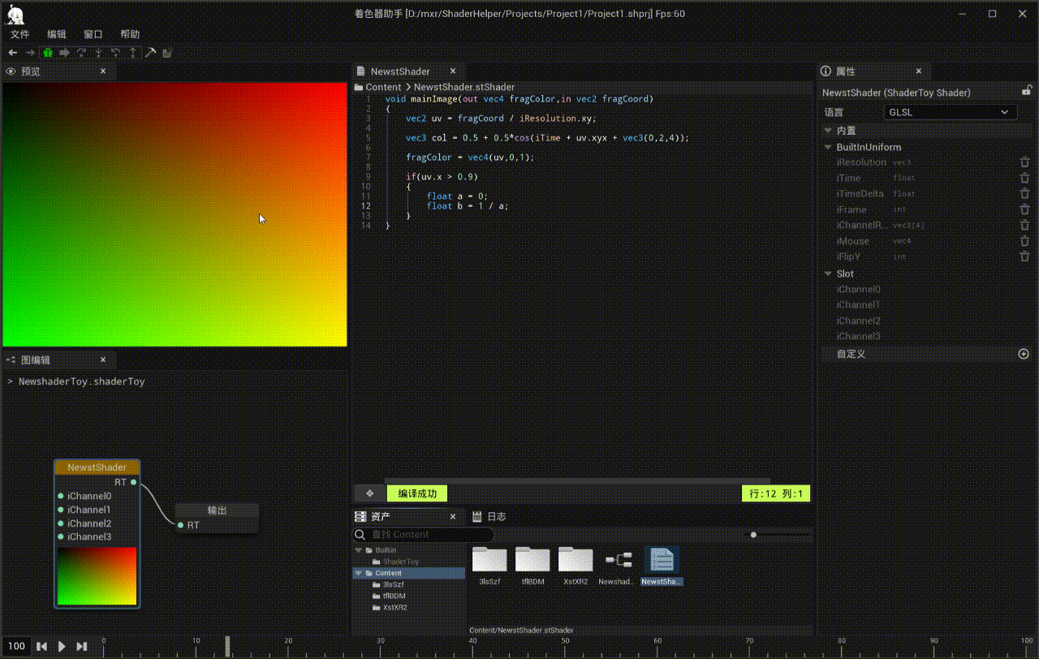The image size is (1039, 659).
Task: Open the 文件 menu
Action: click(x=19, y=34)
